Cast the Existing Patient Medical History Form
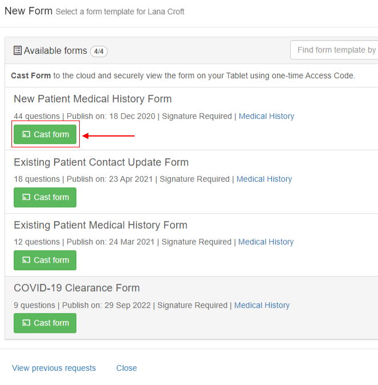Screen dimensions: 378x385 (x=45, y=260)
